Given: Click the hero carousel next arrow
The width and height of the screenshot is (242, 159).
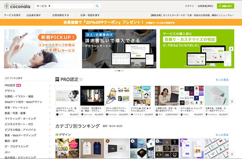Looking at the screenshot, I should pos(231,49).
